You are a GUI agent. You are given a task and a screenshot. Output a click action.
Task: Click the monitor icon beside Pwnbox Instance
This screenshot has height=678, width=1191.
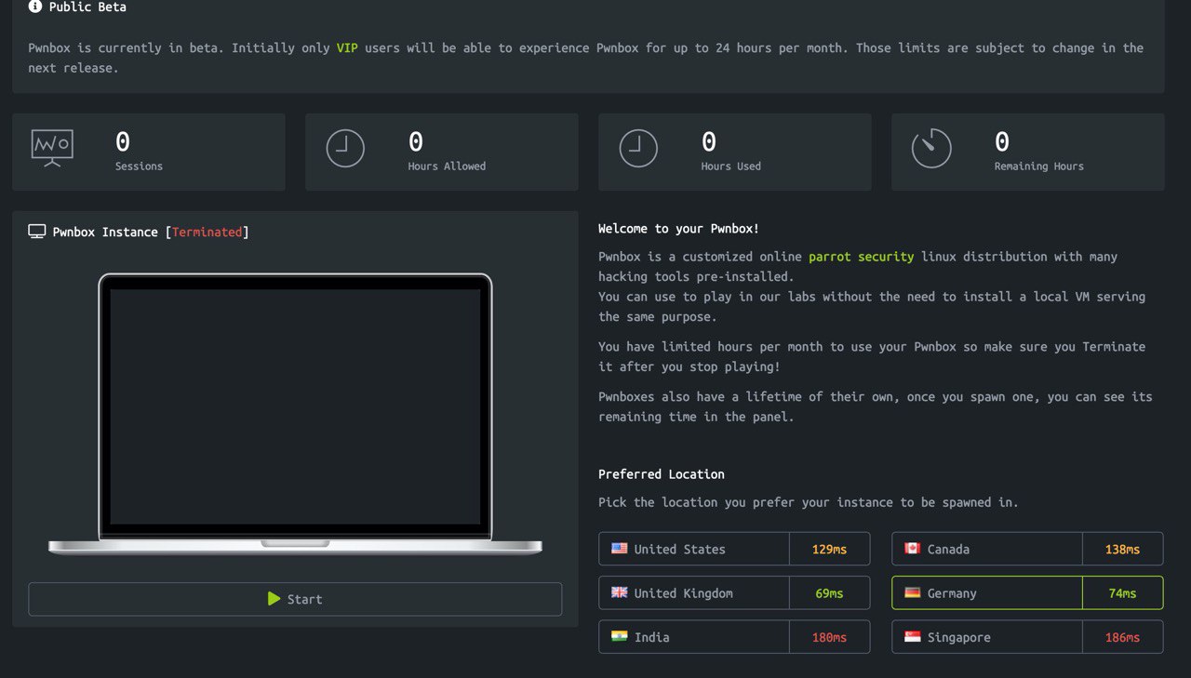click(37, 232)
